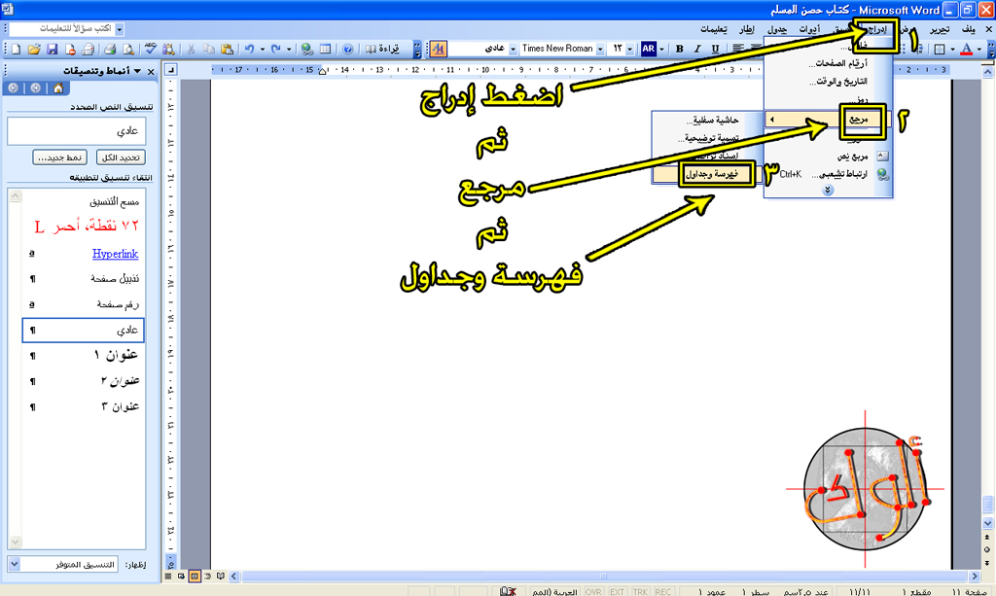Viewport: 996px width, 596px height.
Task: Click the red font color button
Action: click(966, 49)
